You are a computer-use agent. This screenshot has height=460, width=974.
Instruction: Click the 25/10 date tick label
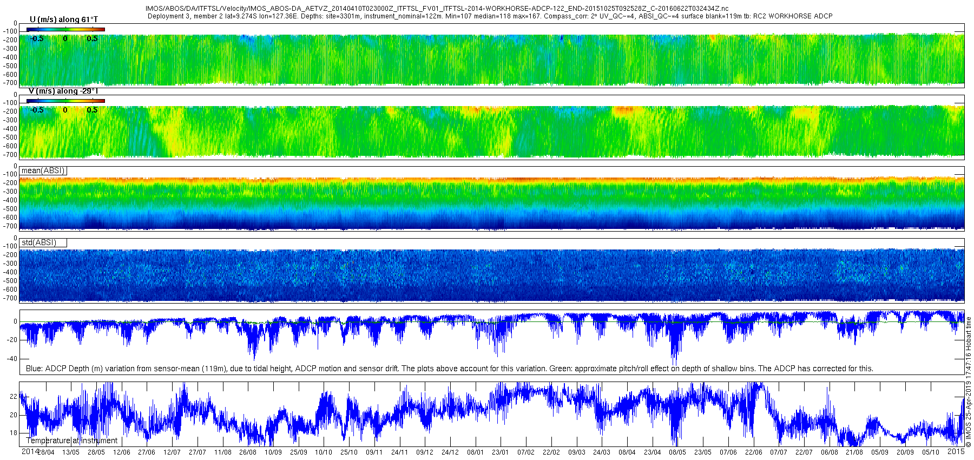pyautogui.click(x=349, y=452)
